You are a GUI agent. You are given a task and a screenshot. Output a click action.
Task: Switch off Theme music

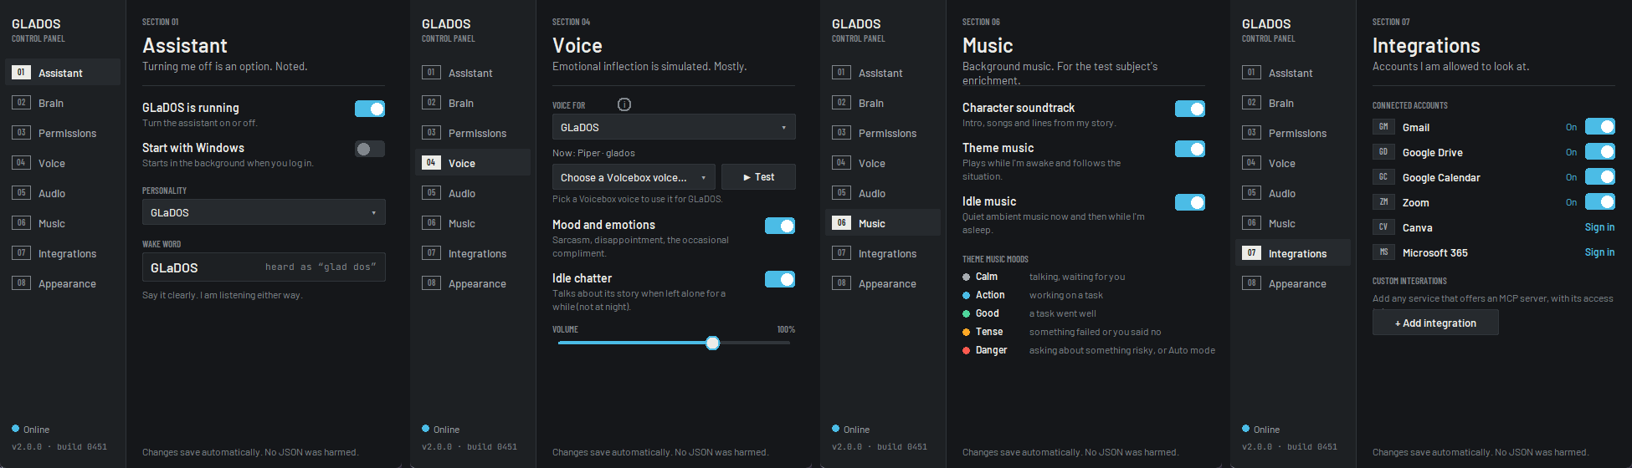pyautogui.click(x=1190, y=149)
